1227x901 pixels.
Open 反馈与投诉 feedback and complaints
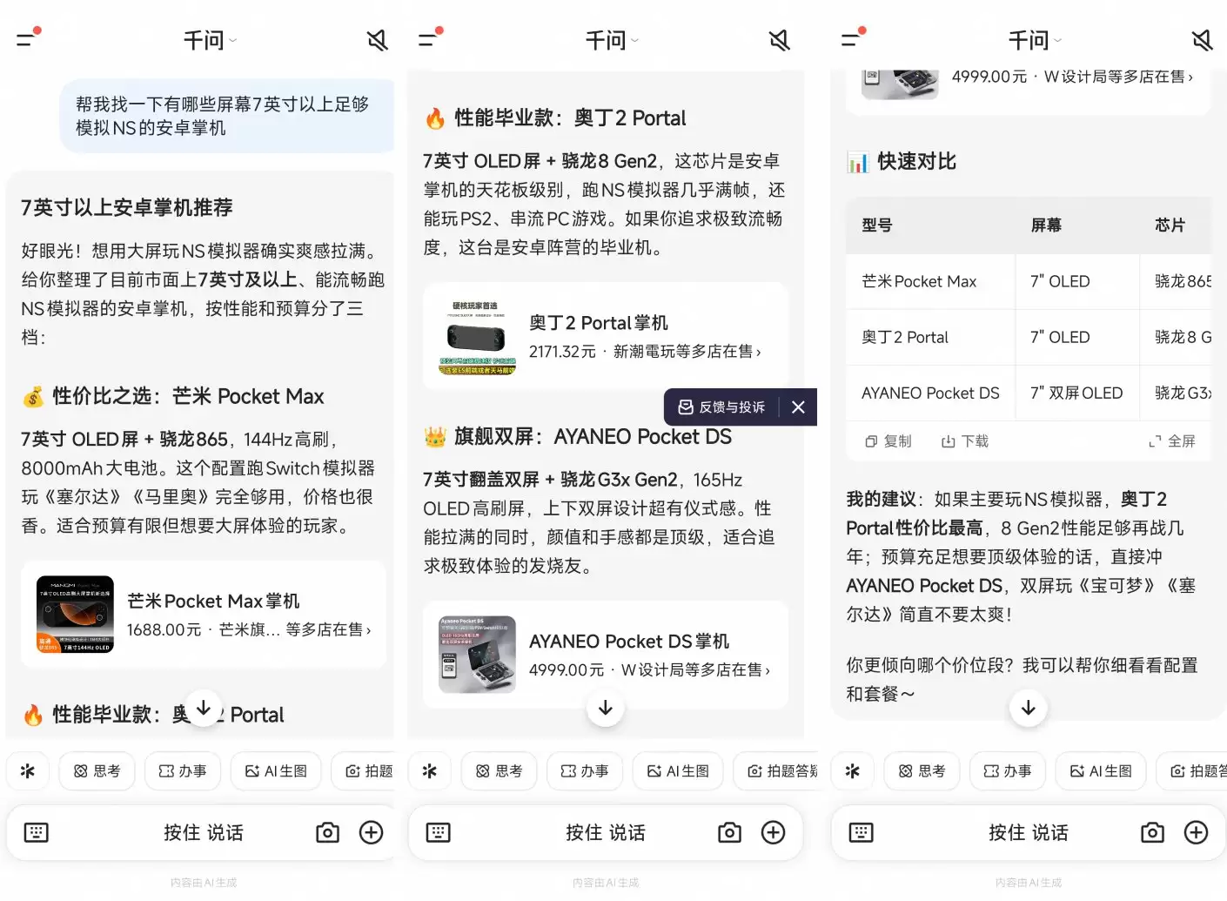pyautogui.click(x=721, y=407)
